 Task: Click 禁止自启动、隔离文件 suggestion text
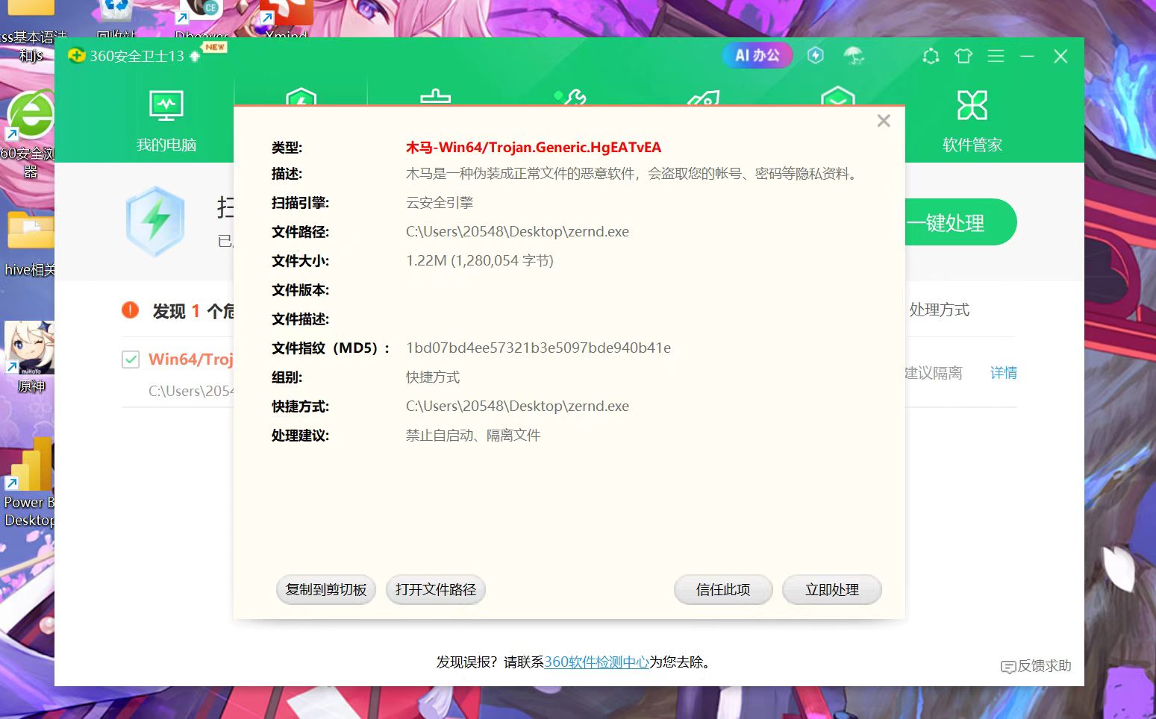point(473,436)
